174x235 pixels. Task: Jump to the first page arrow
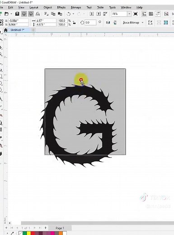click(x=12, y=228)
